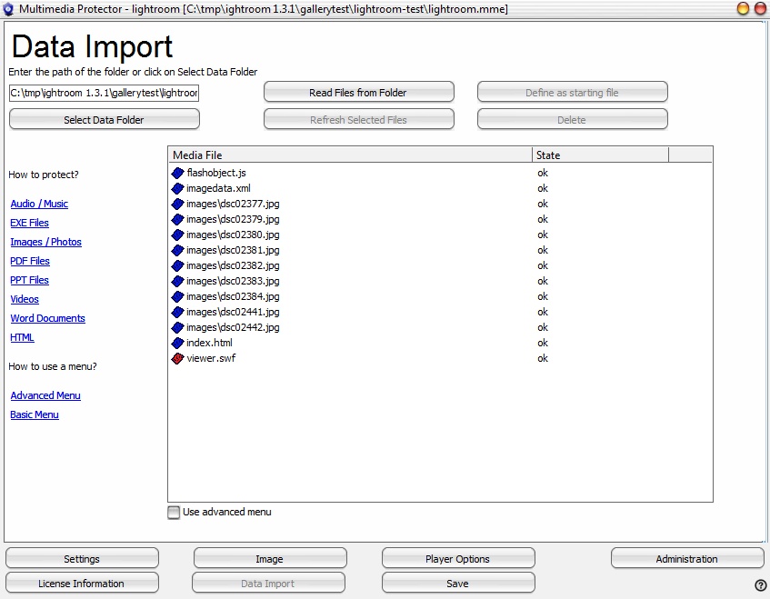Image resolution: width=770 pixels, height=599 pixels.
Task: Click the red icon beside viewer.swf
Action: tap(177, 358)
